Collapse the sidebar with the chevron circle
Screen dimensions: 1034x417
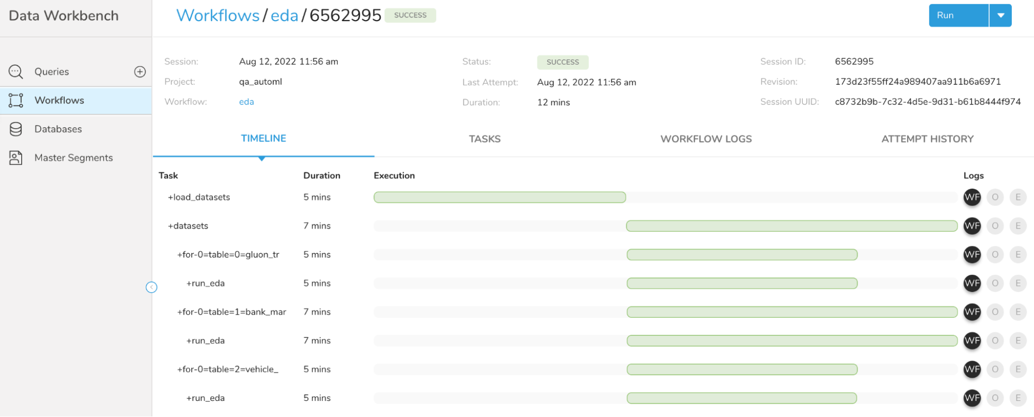coord(152,287)
